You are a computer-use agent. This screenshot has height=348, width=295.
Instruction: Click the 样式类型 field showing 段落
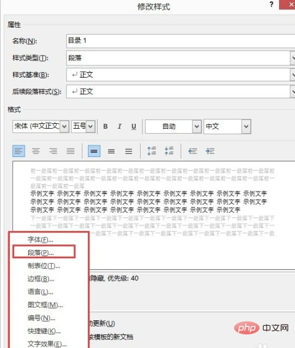178,58
